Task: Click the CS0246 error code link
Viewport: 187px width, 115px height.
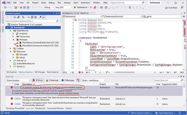Action: click(x=17, y=104)
